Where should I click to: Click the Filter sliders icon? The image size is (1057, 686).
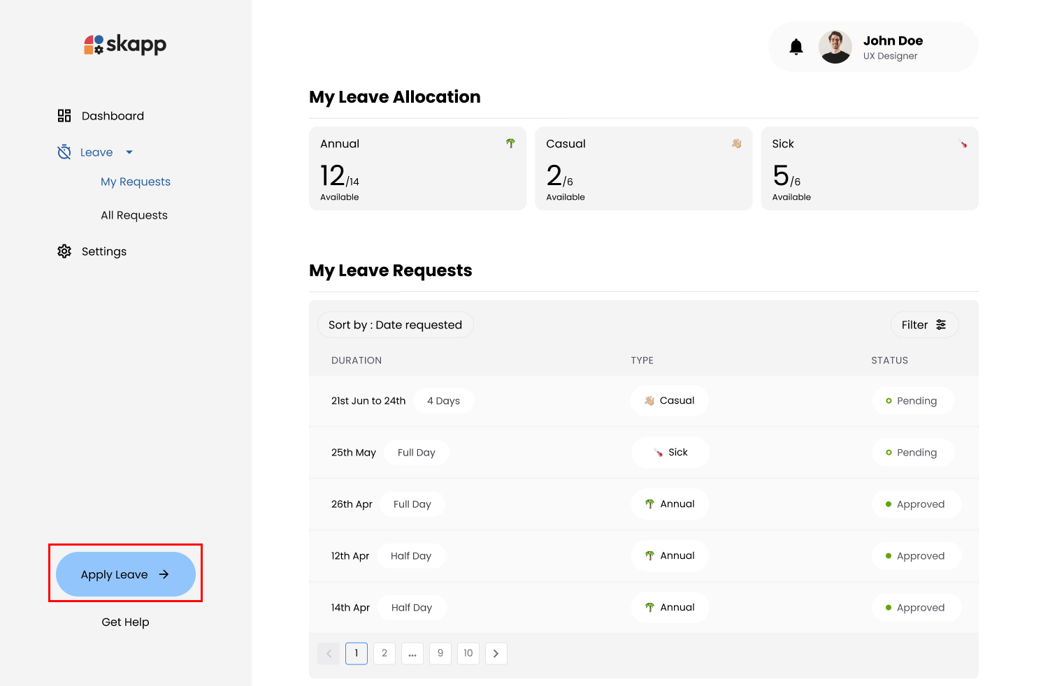pyautogui.click(x=941, y=325)
